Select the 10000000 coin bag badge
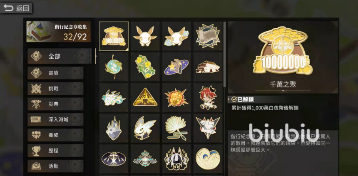Viewport: 358px width, 176px height. 114,36
